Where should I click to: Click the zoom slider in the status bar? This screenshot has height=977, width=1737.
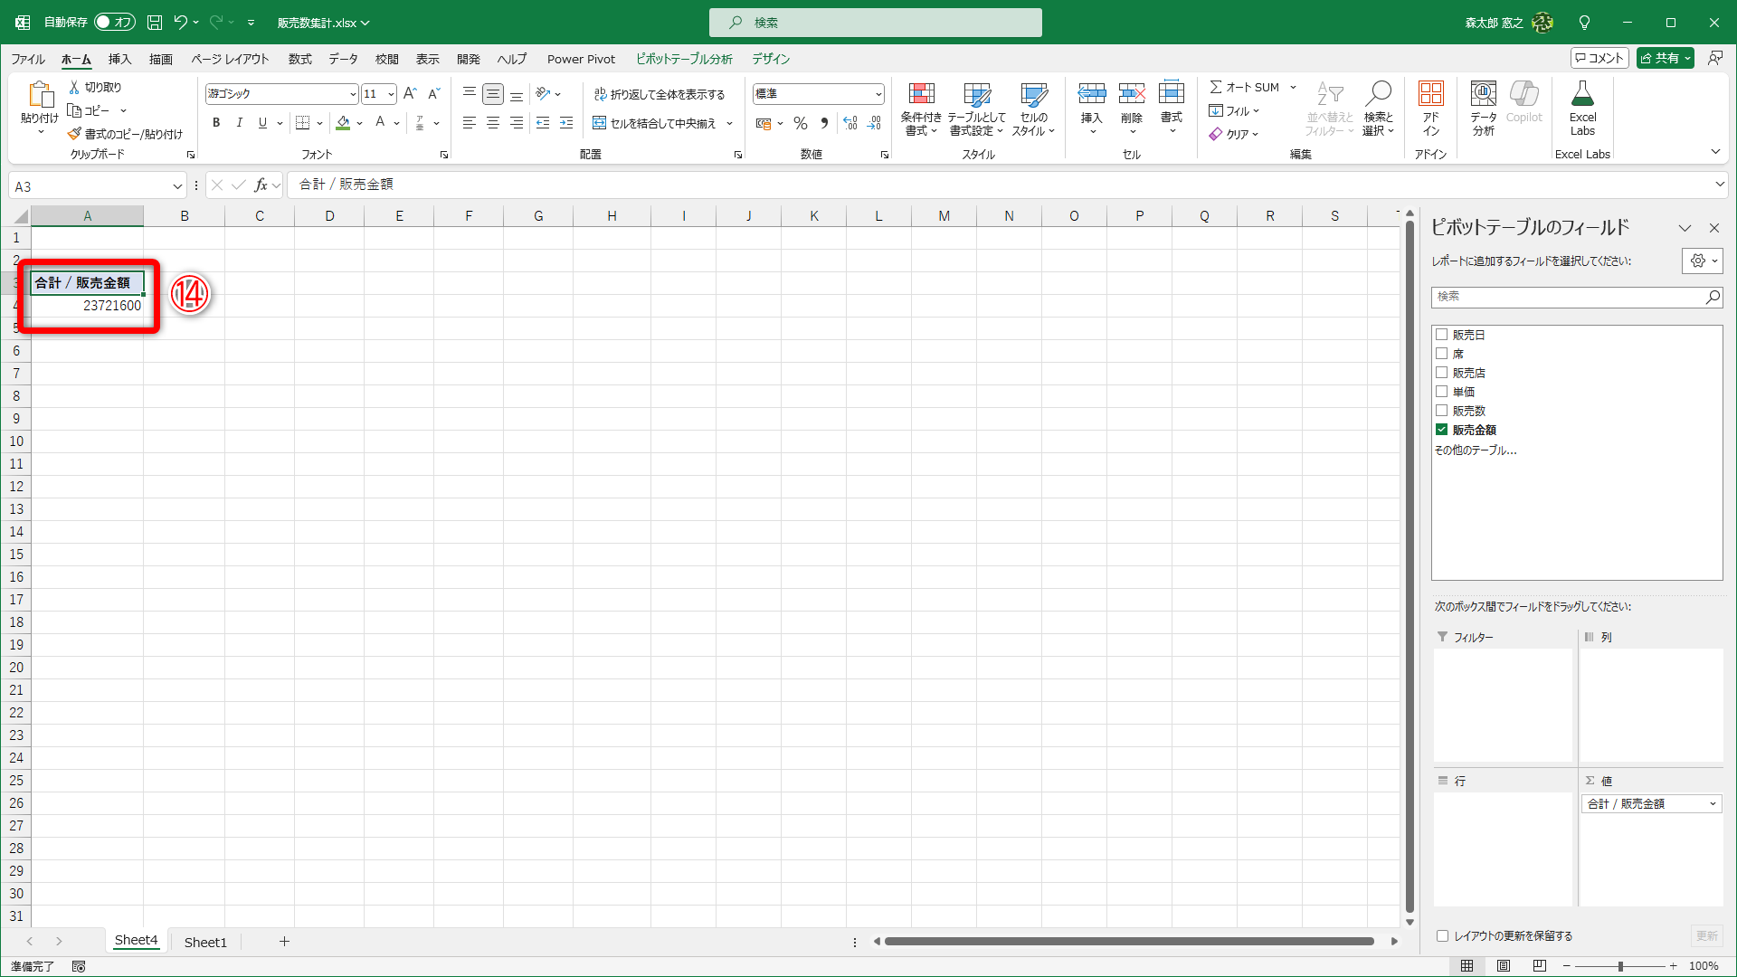(1620, 966)
